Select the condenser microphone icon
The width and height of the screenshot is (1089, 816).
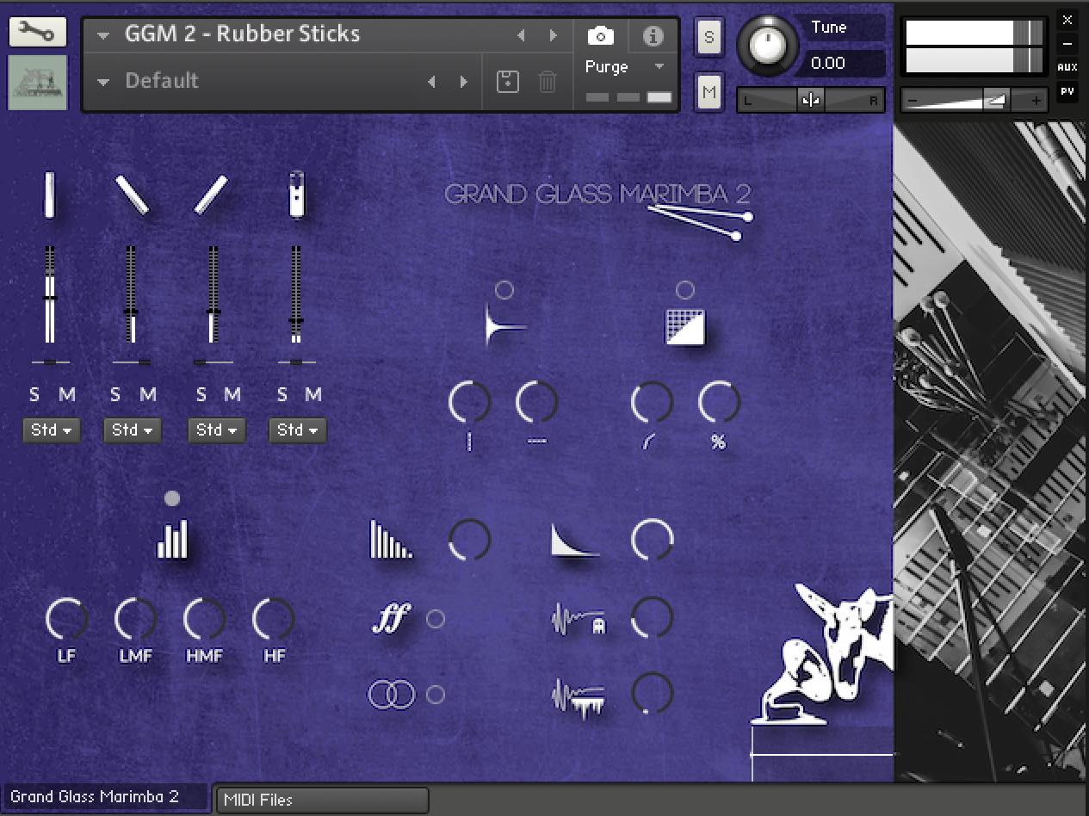[x=296, y=195]
